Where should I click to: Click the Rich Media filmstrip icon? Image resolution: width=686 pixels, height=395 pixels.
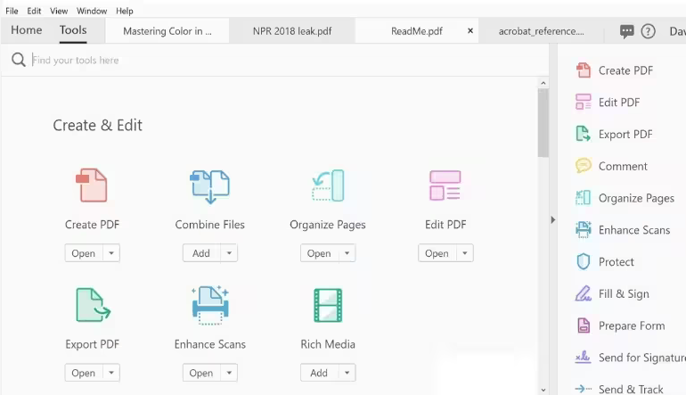327,305
